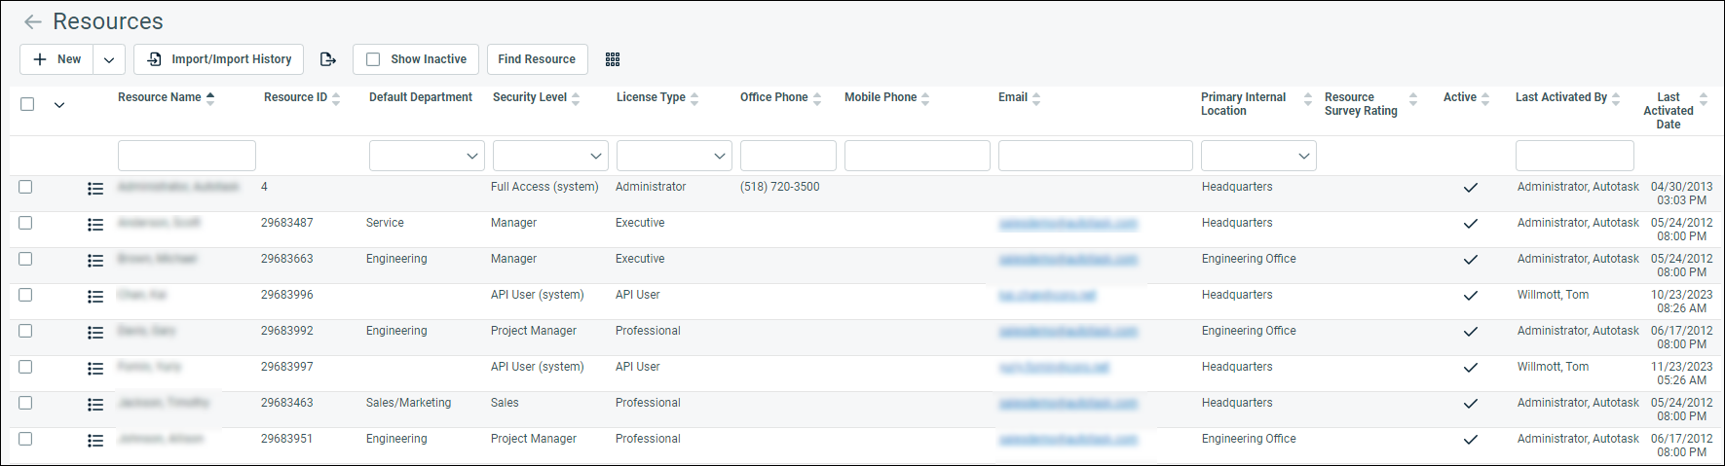This screenshot has width=1725, height=466.
Task: Sort by the Resource Name column
Action: point(160,97)
